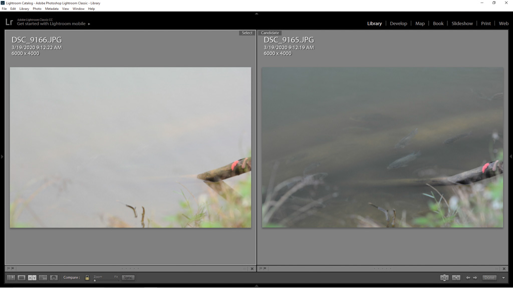This screenshot has width=513, height=288.
Task: Adjust the Zoom slider
Action: pyautogui.click(x=95, y=280)
